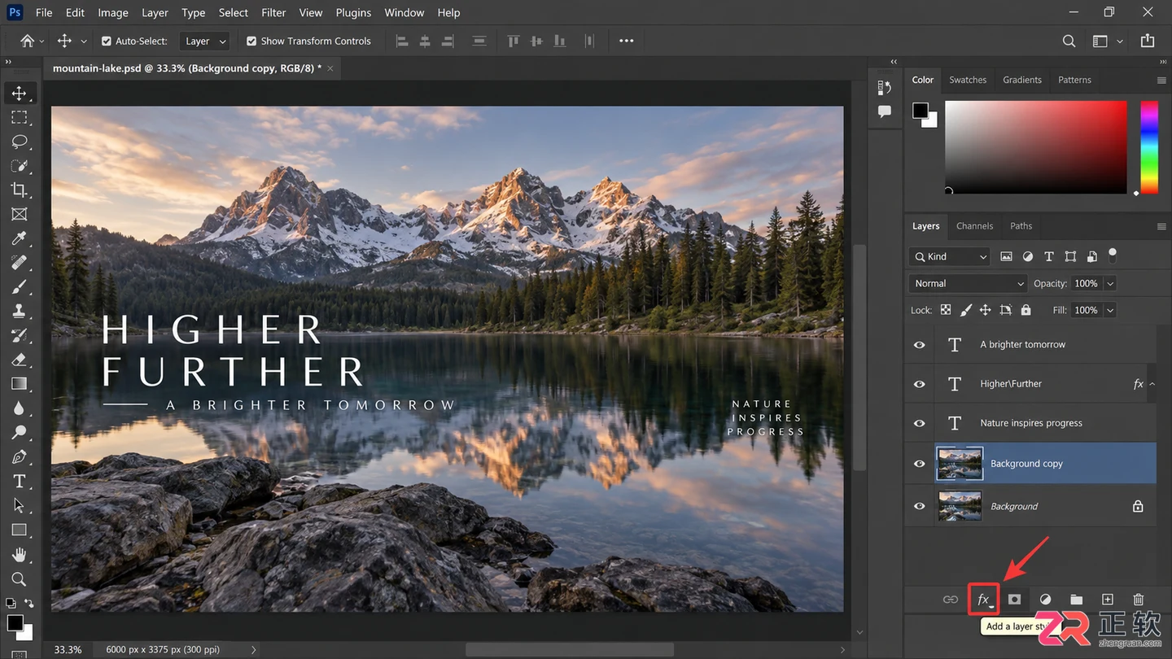Open the Opacity slider dropdown
Viewport: 1172px width, 659px height.
tap(1110, 283)
